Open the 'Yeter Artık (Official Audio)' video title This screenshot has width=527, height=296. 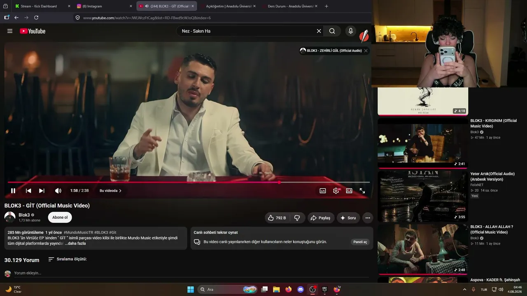[492, 176]
